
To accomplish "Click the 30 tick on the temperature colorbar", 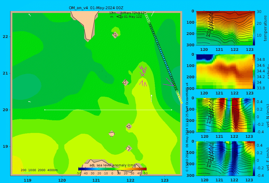I will (259, 12).
